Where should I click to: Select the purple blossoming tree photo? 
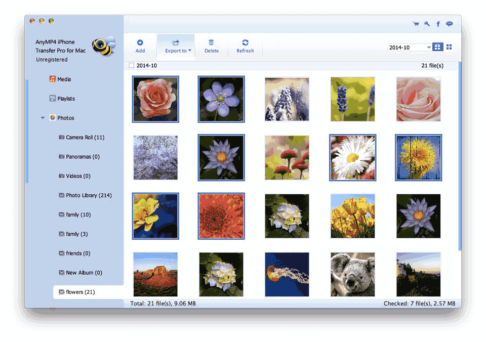click(x=155, y=157)
